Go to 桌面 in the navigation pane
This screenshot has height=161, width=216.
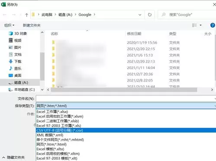click(15, 76)
